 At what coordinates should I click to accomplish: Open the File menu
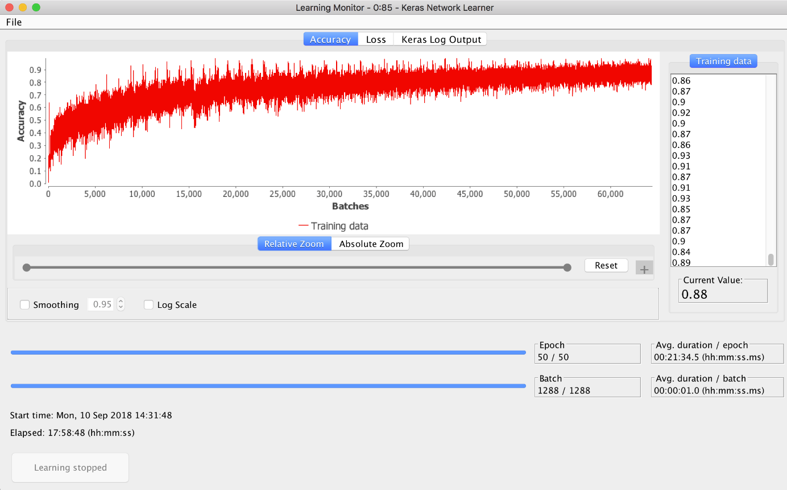14,22
